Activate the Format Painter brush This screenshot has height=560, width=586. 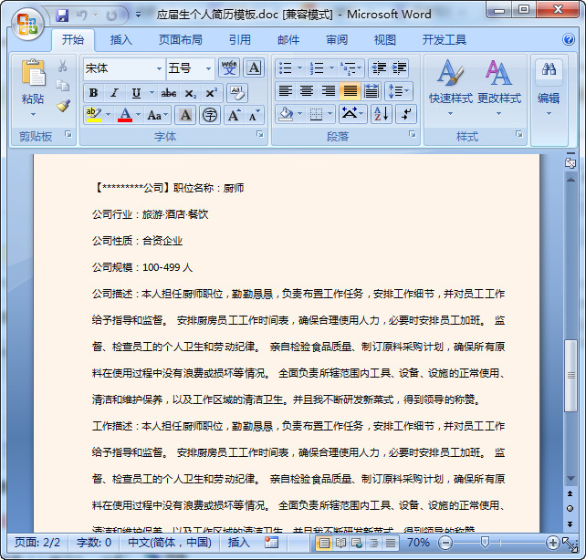tap(63, 106)
